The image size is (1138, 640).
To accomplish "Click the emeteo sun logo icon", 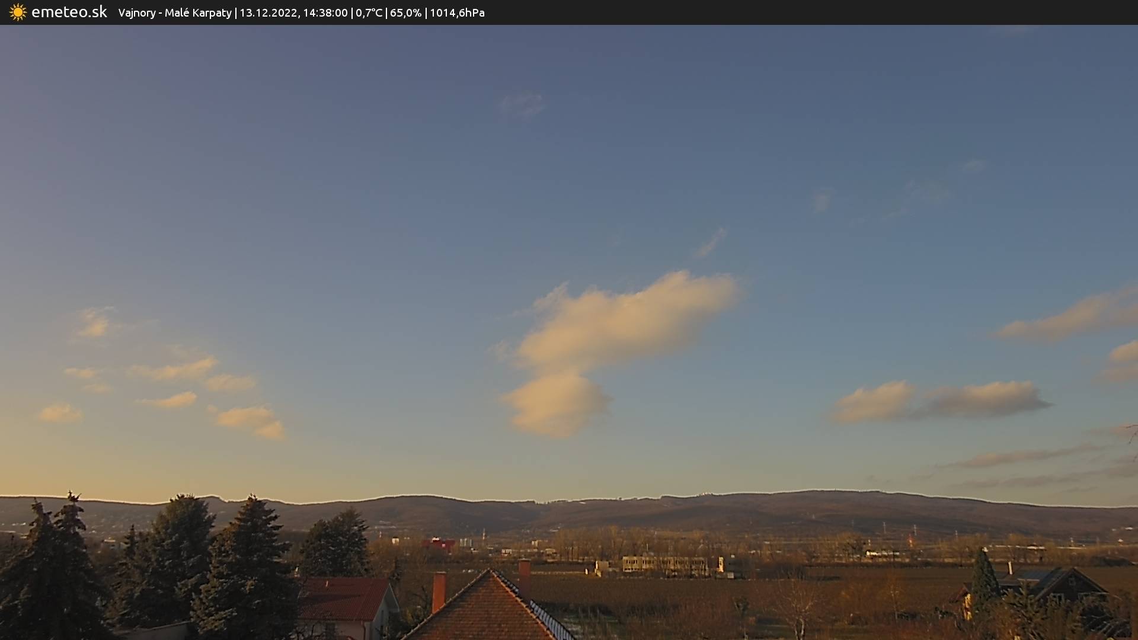I will point(18,12).
